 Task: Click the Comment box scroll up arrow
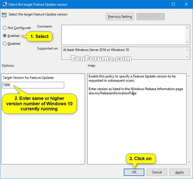187,28
